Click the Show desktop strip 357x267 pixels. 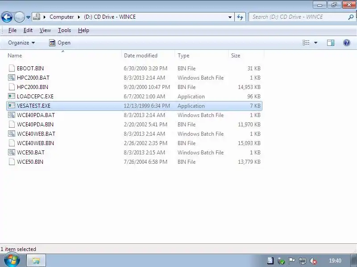(353, 260)
